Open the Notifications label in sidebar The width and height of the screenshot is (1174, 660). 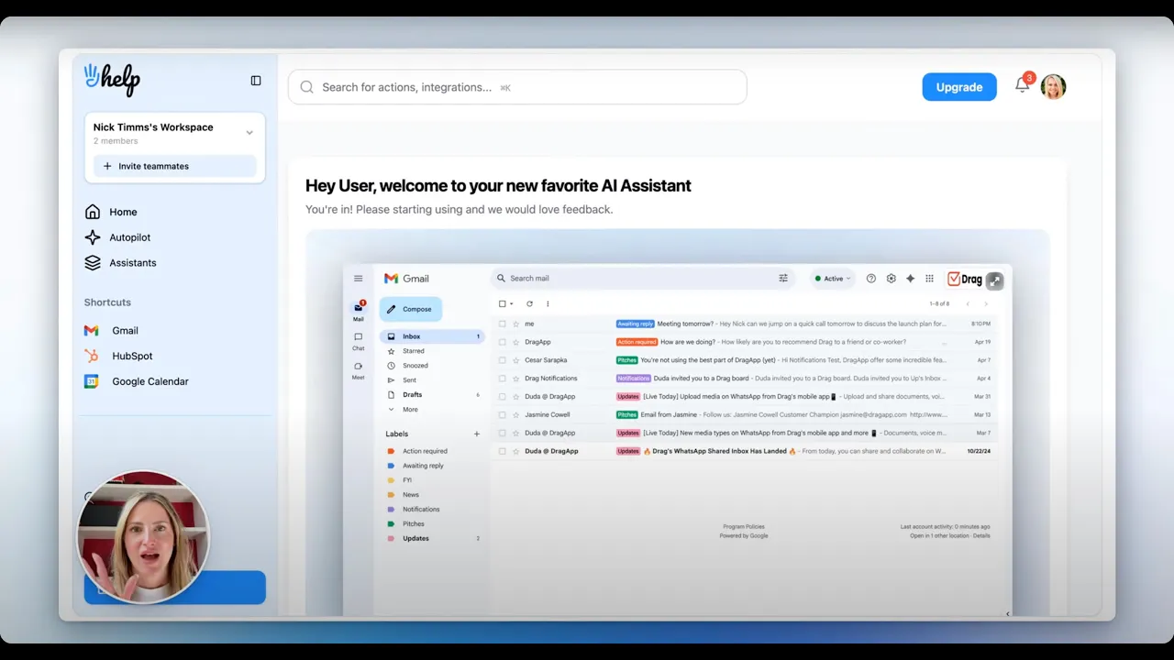pos(421,510)
